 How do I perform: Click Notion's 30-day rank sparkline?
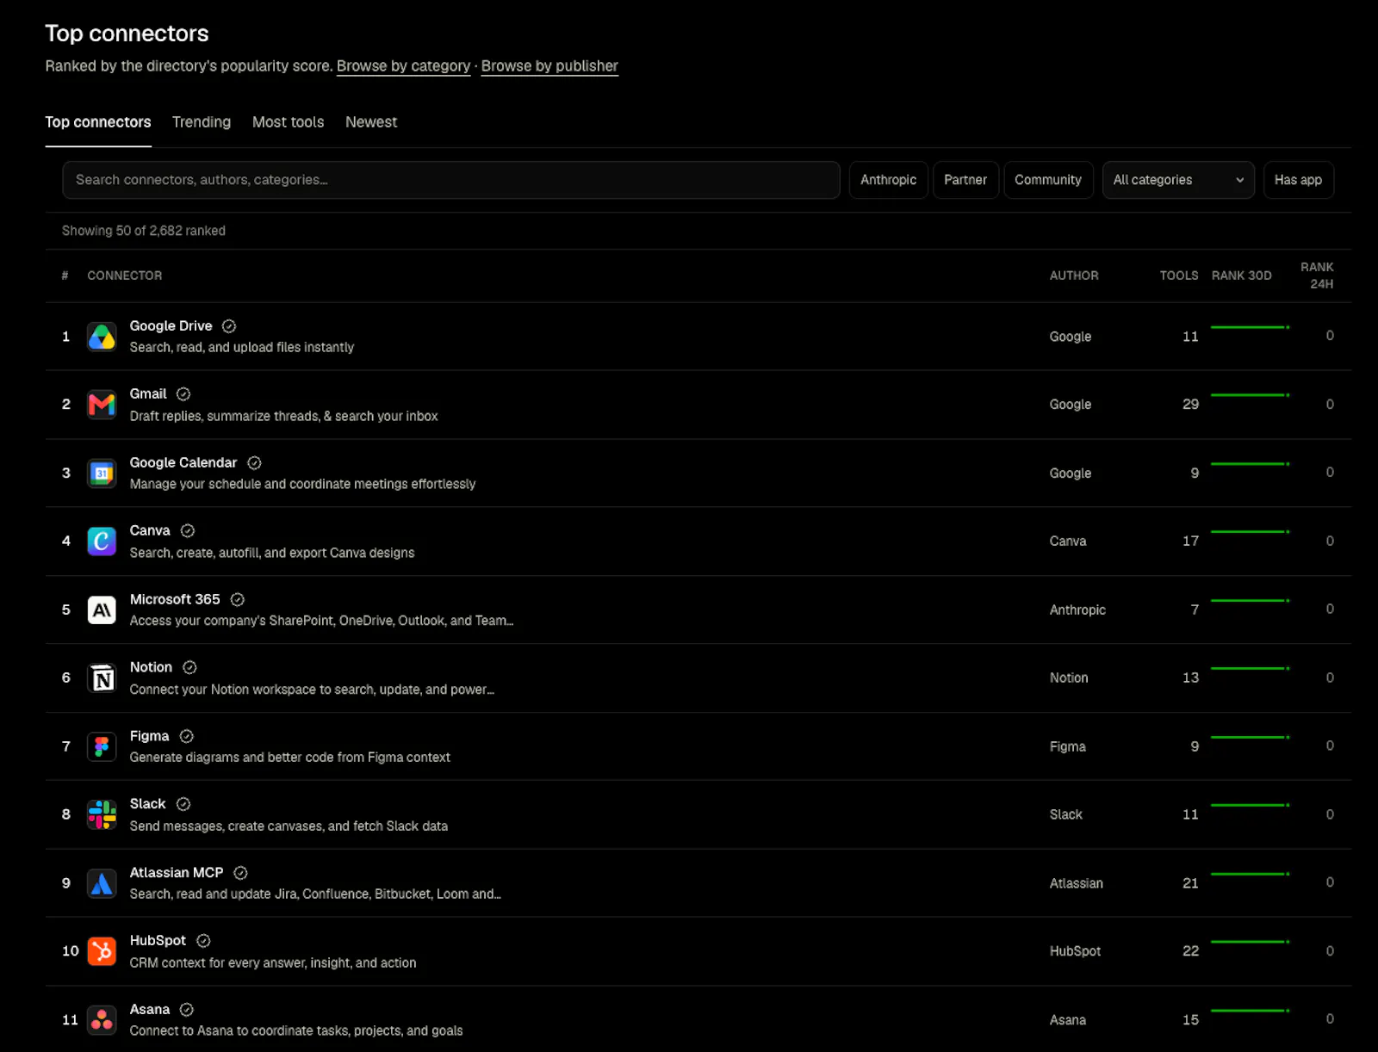[x=1250, y=668]
